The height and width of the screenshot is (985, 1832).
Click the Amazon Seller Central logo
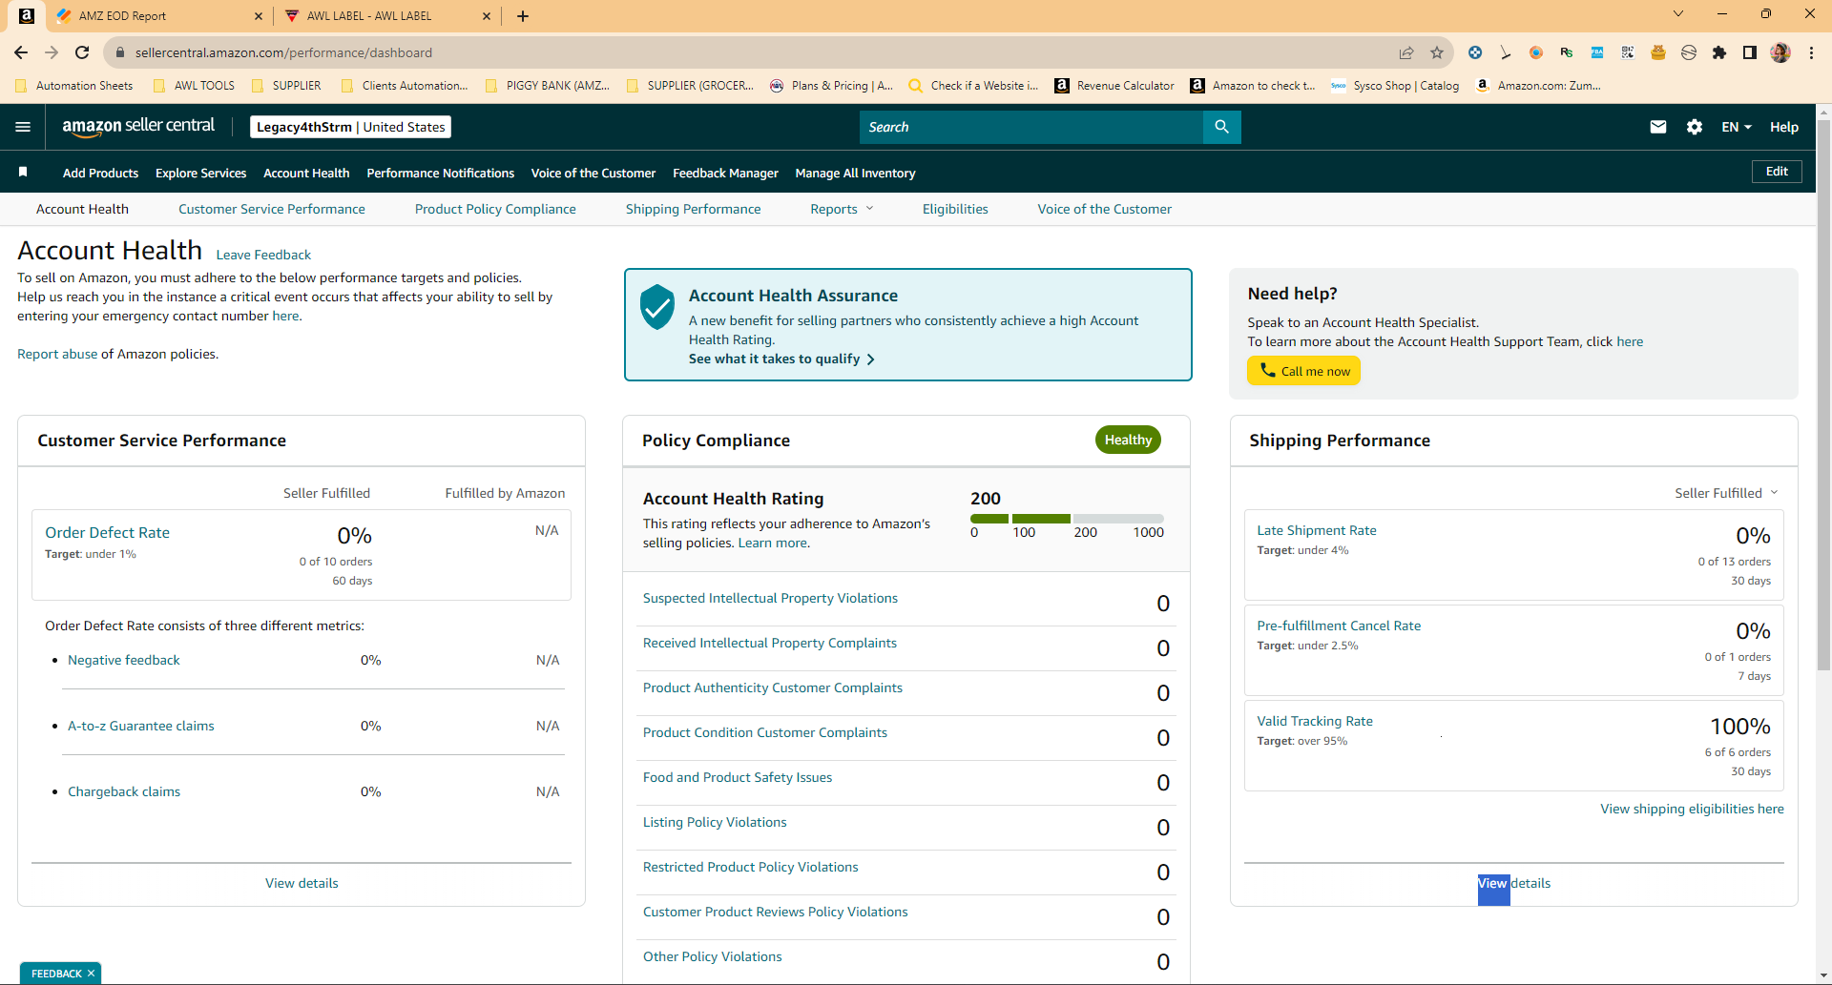(138, 127)
